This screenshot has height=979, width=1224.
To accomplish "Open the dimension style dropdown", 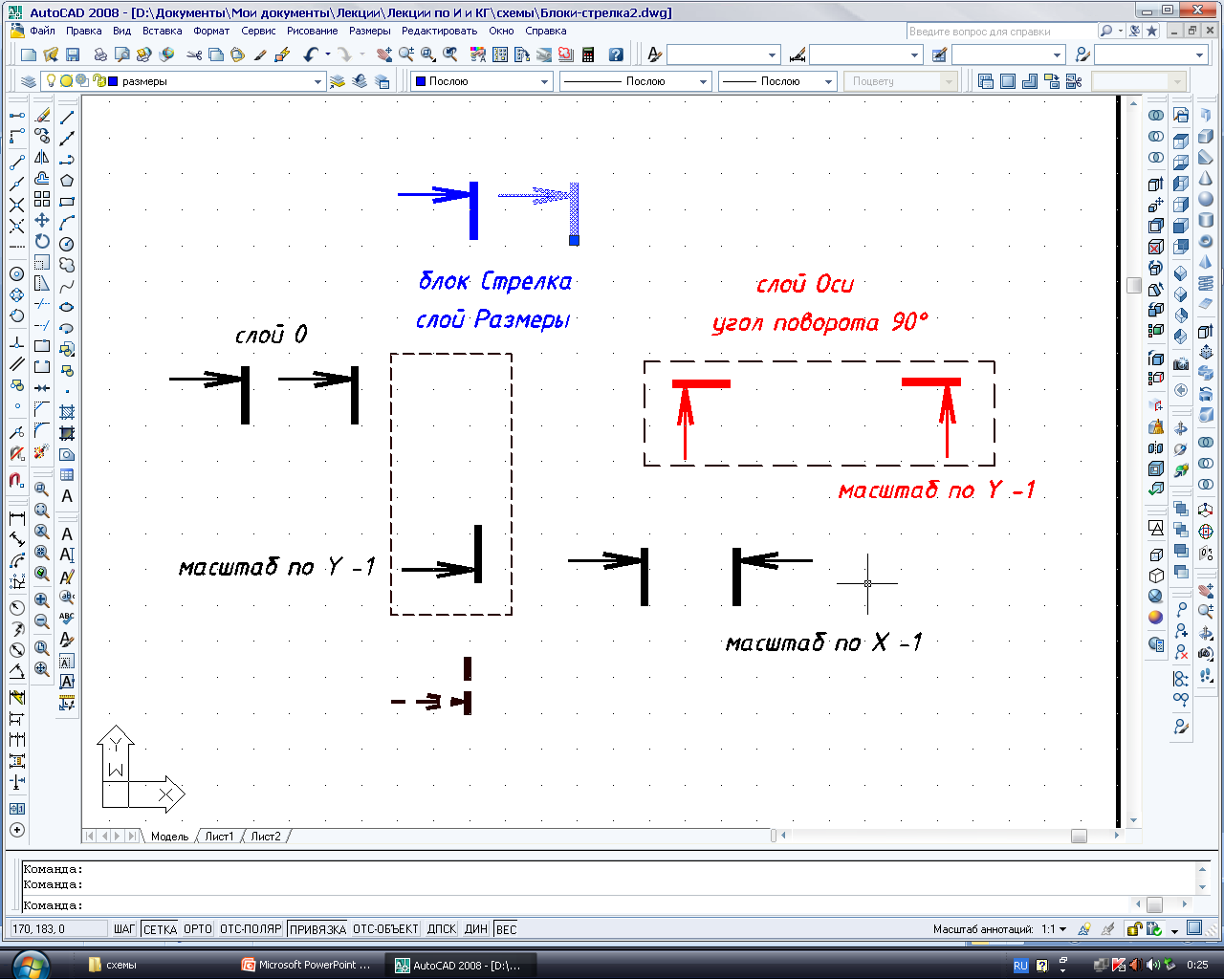I will coord(865,55).
